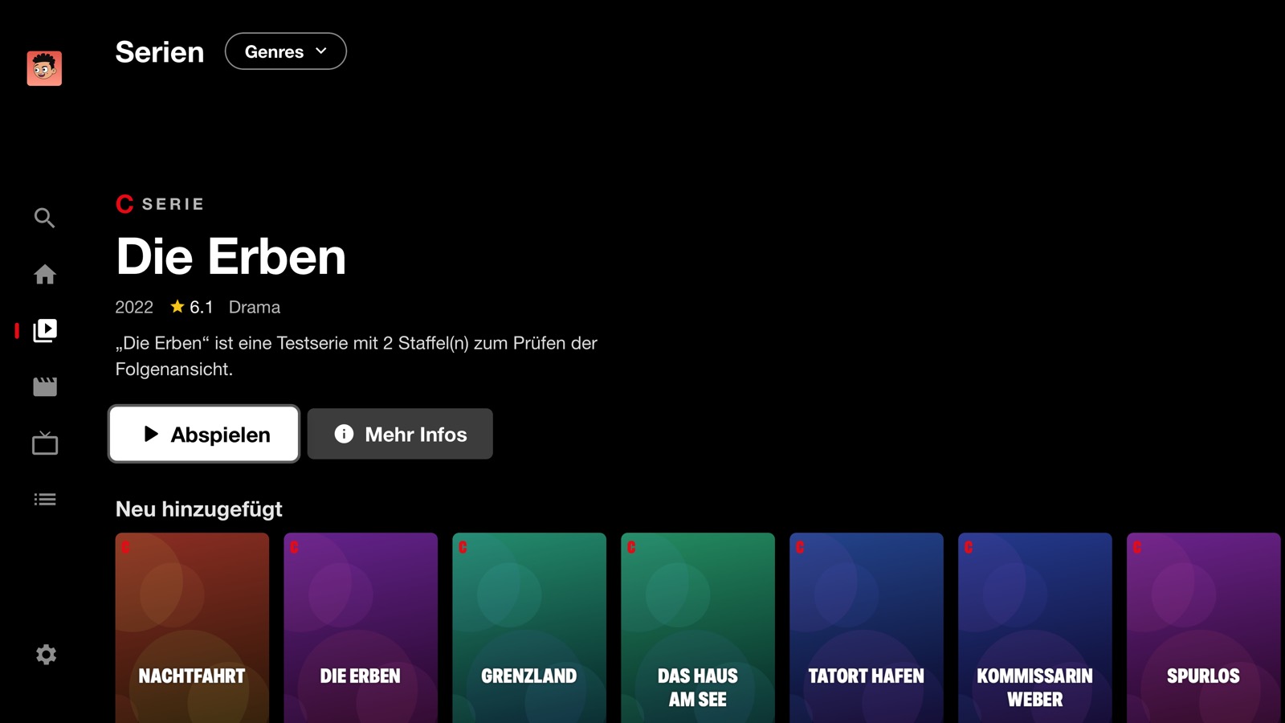Open settings gear icon
The width and height of the screenshot is (1285, 723).
pos(46,654)
